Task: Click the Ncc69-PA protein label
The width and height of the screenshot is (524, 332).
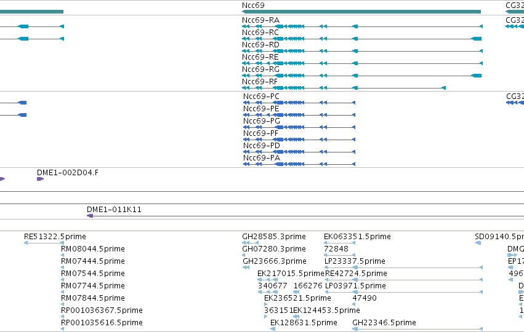Action: [x=261, y=158]
